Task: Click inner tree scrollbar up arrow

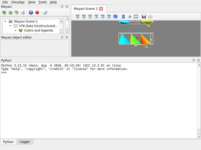Action: [x=61, y=21]
